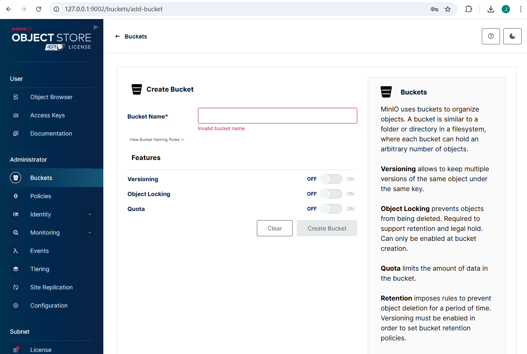
Task: Bookmark this page with star icon
Action: [448, 9]
